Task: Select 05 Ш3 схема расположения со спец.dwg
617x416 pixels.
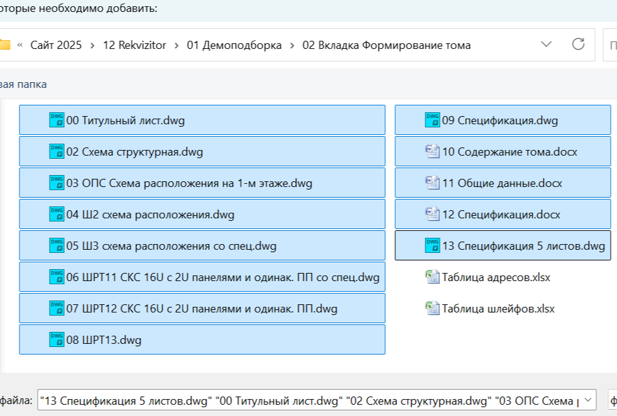Action: pos(171,246)
